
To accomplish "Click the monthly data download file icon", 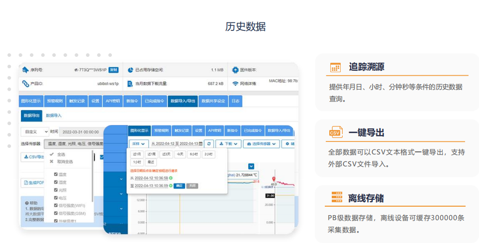I will (x=130, y=84).
